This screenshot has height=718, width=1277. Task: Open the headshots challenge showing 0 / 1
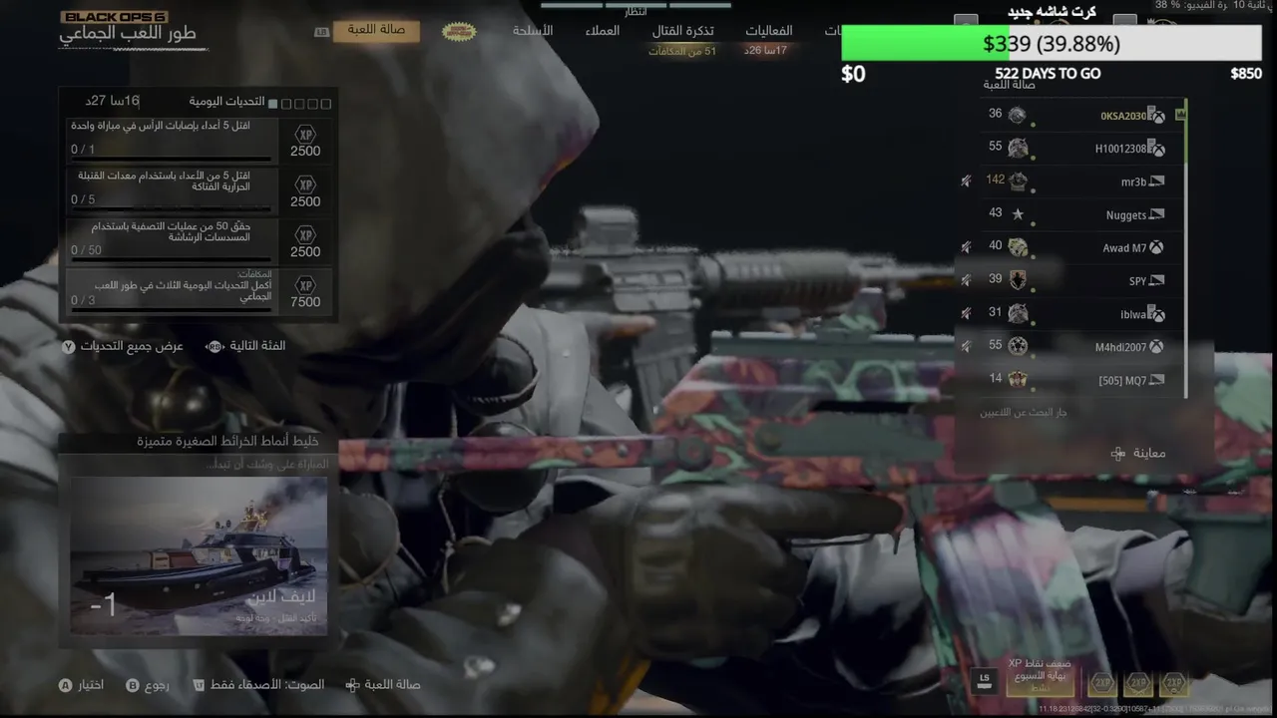(200, 141)
